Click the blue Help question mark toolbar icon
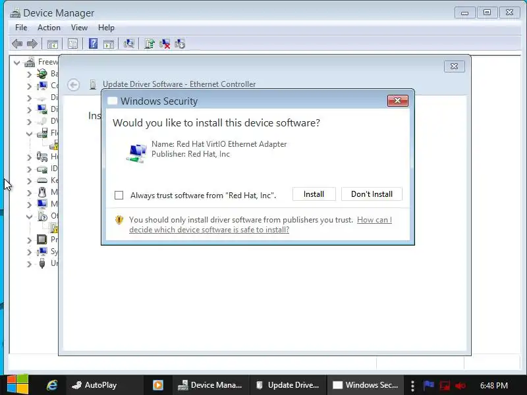This screenshot has height=395, width=527. pyautogui.click(x=93, y=43)
